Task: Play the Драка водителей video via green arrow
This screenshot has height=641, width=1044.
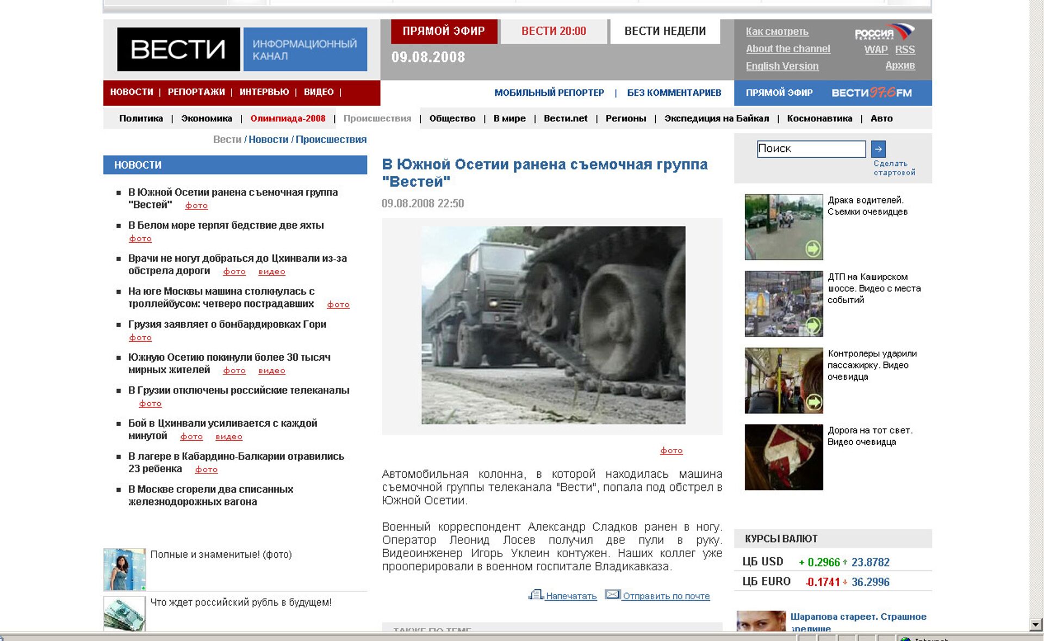Action: click(x=812, y=248)
